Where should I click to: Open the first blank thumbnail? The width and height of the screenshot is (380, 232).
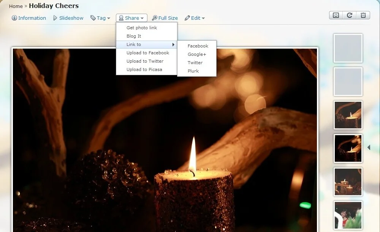[348, 48]
